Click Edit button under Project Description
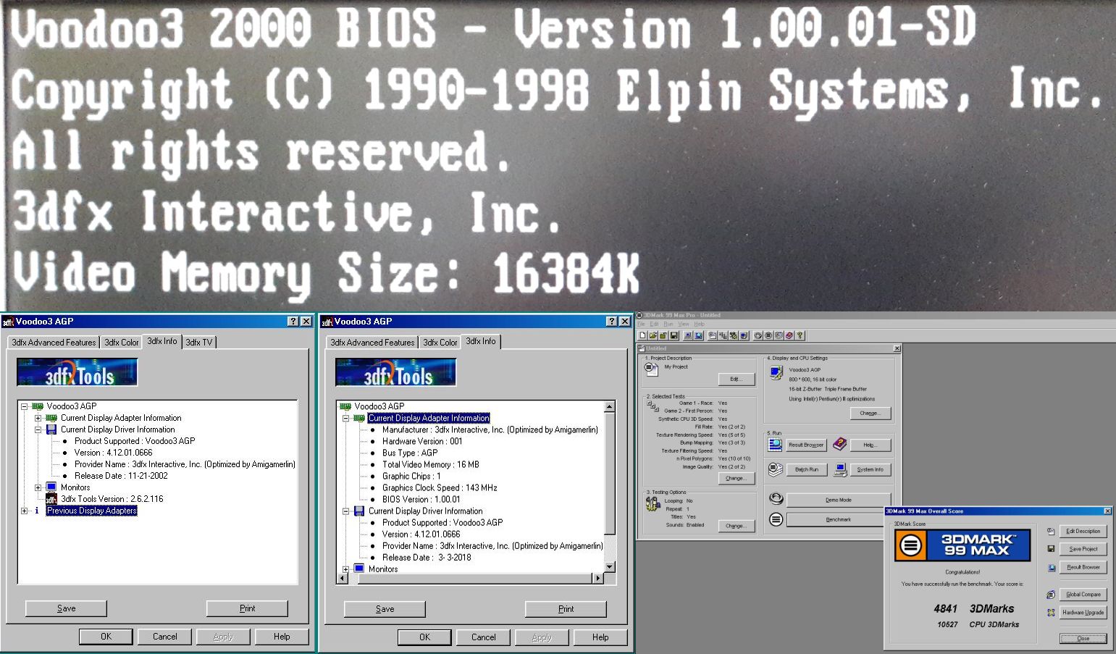1116x654 pixels. pyautogui.click(x=736, y=379)
